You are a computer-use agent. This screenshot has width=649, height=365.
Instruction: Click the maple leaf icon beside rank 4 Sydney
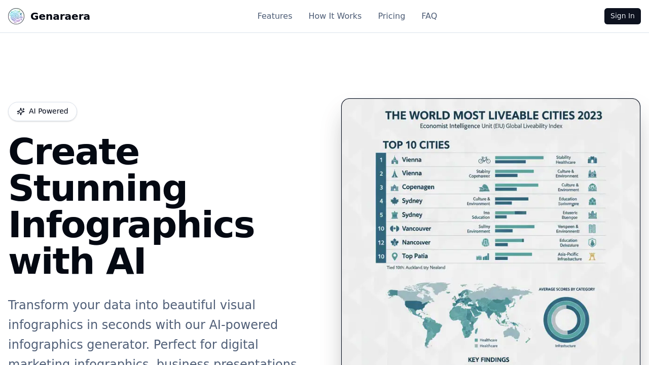(394, 201)
